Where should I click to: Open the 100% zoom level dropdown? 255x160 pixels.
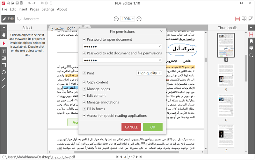coord(127,19)
